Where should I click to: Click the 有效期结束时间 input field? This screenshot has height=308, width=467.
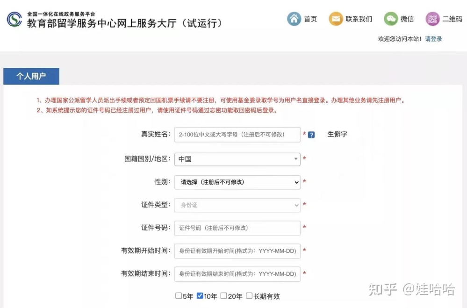coord(237,274)
